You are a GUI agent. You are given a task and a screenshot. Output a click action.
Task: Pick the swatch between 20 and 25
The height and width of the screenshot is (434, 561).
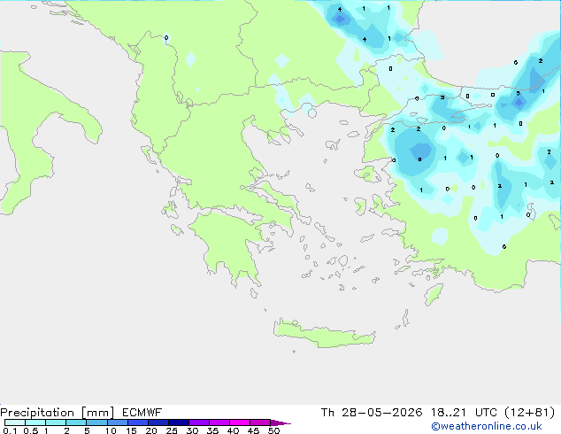tap(158, 422)
